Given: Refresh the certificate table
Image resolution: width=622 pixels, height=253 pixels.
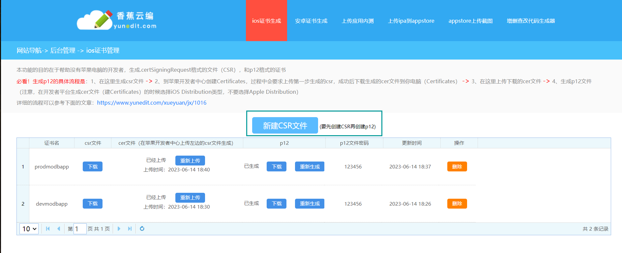Looking at the screenshot, I should point(142,229).
